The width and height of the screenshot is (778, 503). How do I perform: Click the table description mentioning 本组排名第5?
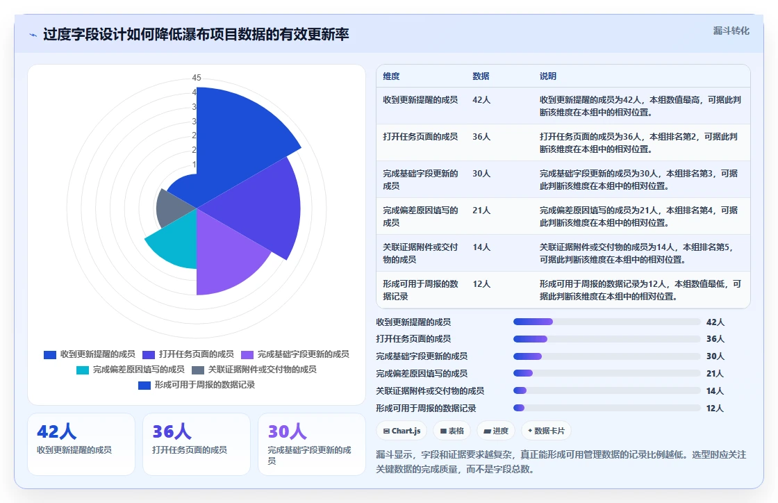pyautogui.click(x=636, y=253)
